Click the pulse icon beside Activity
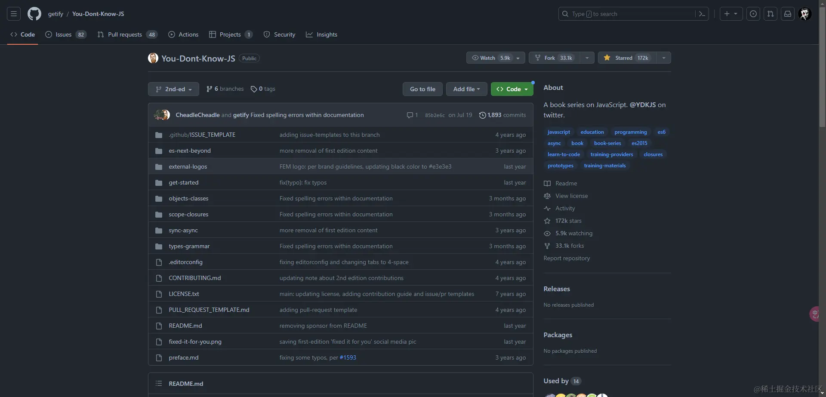Image resolution: width=826 pixels, height=397 pixels. click(x=547, y=208)
